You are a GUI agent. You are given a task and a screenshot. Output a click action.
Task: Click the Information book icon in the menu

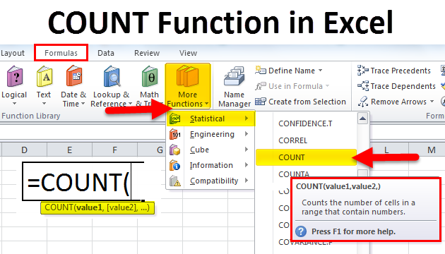click(x=175, y=165)
